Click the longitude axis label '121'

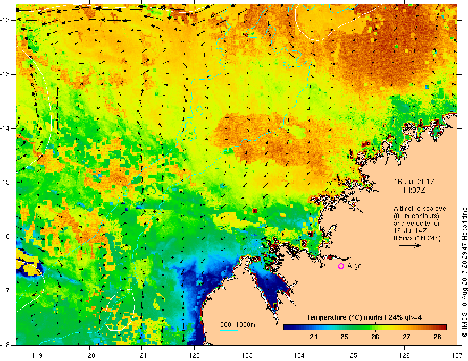pyautogui.click(x=142, y=355)
